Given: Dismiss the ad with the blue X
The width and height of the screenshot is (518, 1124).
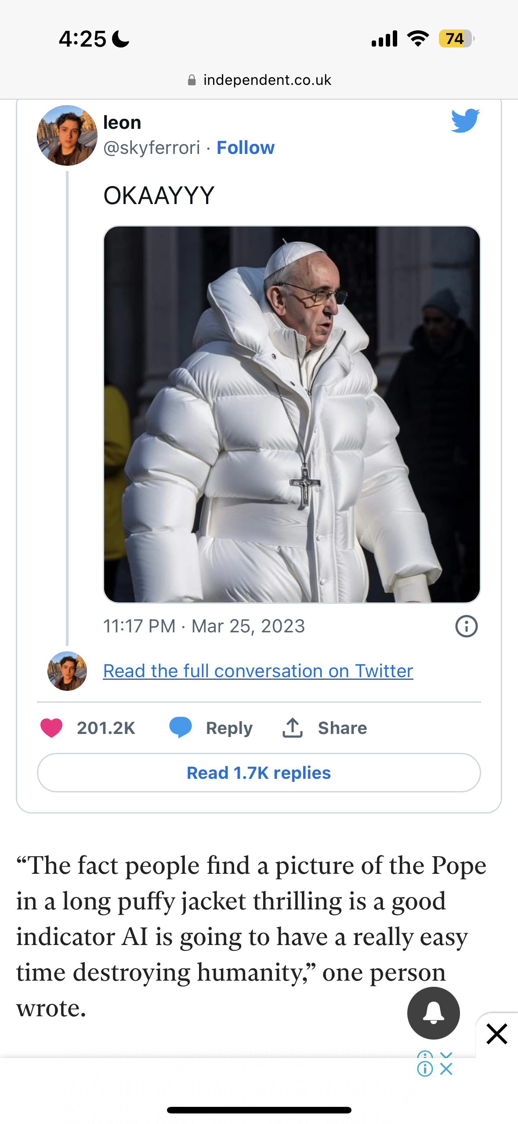Looking at the screenshot, I should (446, 1069).
